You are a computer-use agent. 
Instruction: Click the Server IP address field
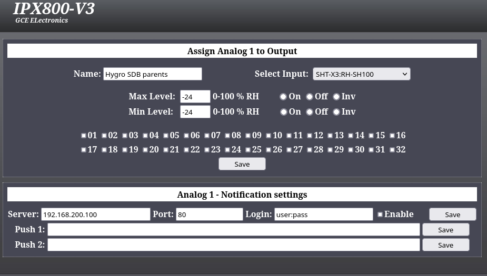coord(95,214)
